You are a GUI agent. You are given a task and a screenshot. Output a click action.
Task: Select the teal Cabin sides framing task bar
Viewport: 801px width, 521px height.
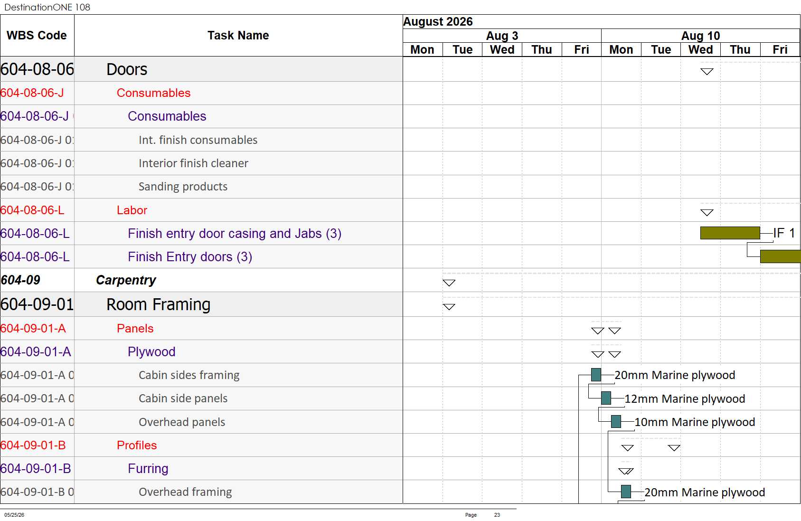pyautogui.click(x=596, y=375)
